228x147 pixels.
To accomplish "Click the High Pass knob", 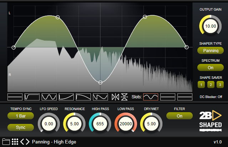I will (x=100, y=124).
